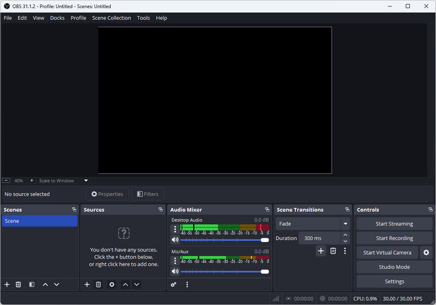
Task: Click Start Streaming button
Action: click(x=394, y=223)
